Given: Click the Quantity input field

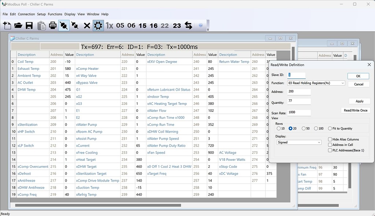Looking at the screenshot, I should (x=299, y=101).
